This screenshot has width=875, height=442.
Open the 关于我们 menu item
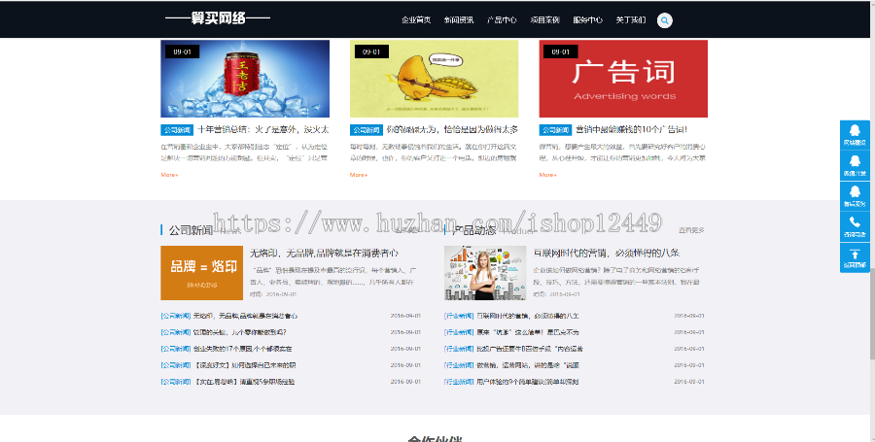click(x=631, y=20)
